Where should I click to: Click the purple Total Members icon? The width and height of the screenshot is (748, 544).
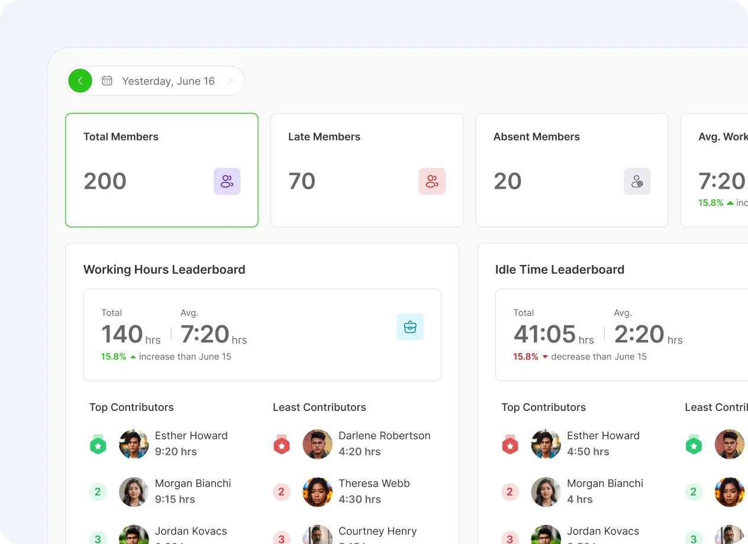[x=227, y=182]
